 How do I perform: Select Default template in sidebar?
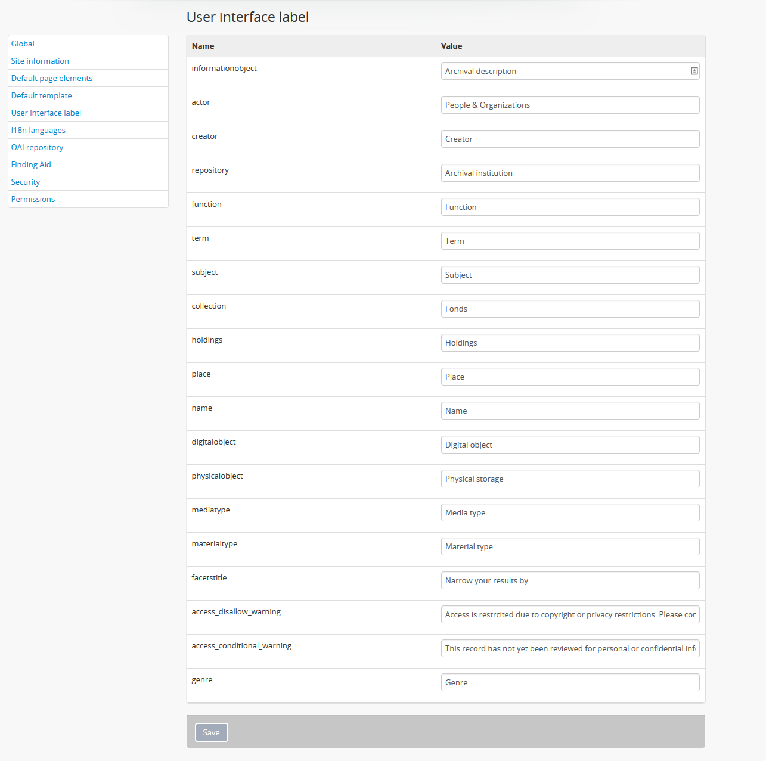41,95
